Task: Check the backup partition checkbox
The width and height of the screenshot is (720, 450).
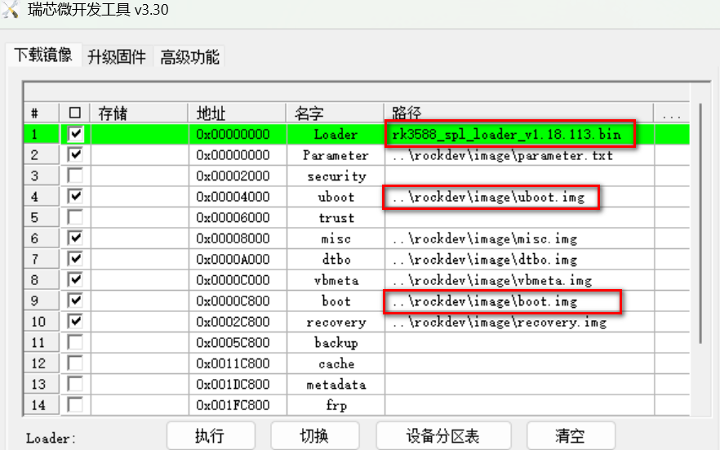Action: (x=76, y=342)
